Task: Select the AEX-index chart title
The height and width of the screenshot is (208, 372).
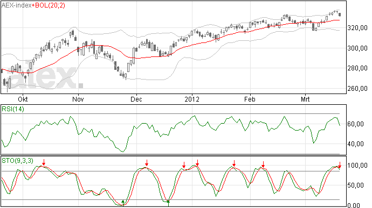Action: click(16, 5)
